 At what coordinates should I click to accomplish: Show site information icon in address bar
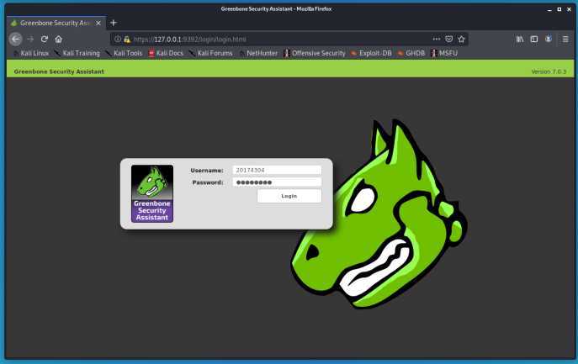pos(117,39)
